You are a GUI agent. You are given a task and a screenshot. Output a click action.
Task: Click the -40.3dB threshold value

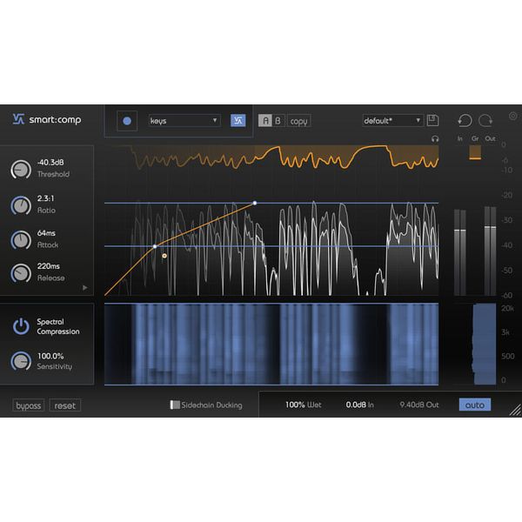coord(50,163)
